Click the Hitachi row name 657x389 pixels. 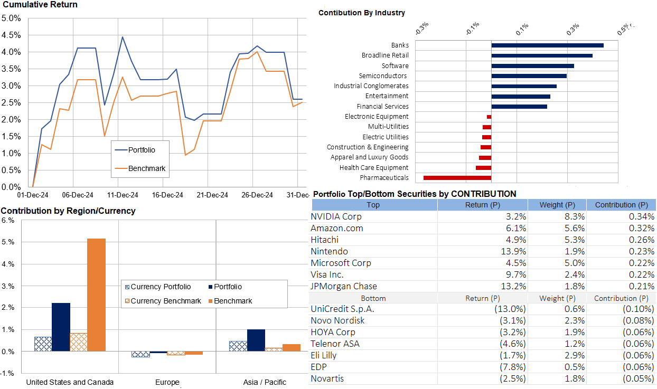pos(325,240)
